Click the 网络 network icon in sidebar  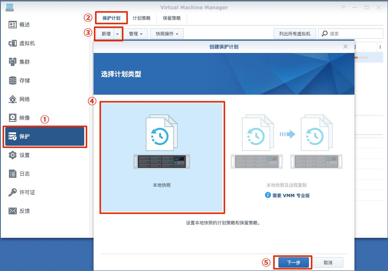(13, 99)
